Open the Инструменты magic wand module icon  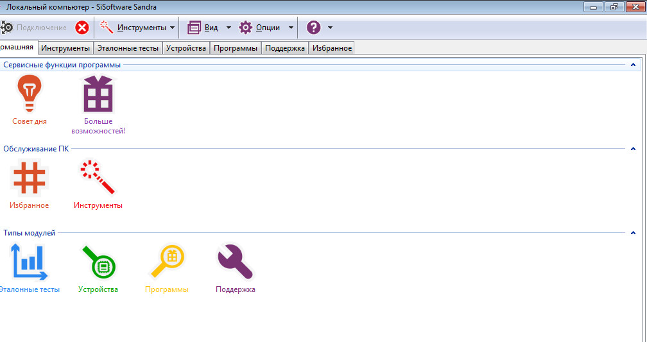tap(98, 177)
